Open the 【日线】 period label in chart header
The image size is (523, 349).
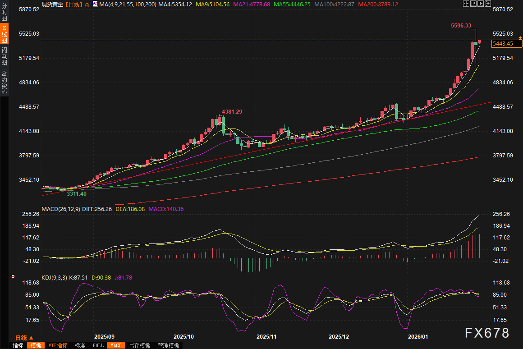(74, 4)
